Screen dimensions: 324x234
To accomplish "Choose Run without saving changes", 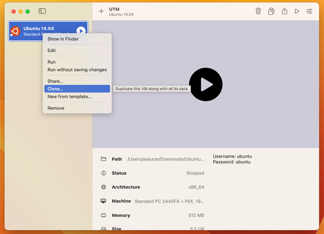I will click(x=77, y=70).
